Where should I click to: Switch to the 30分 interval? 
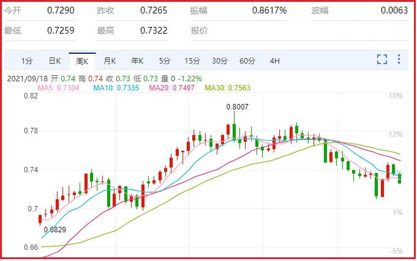(x=220, y=61)
